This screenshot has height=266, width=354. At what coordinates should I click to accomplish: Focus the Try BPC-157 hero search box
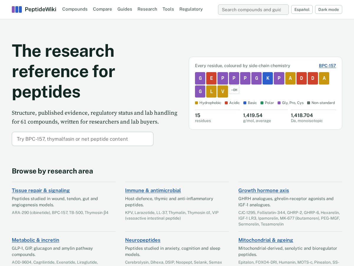pos(83,139)
